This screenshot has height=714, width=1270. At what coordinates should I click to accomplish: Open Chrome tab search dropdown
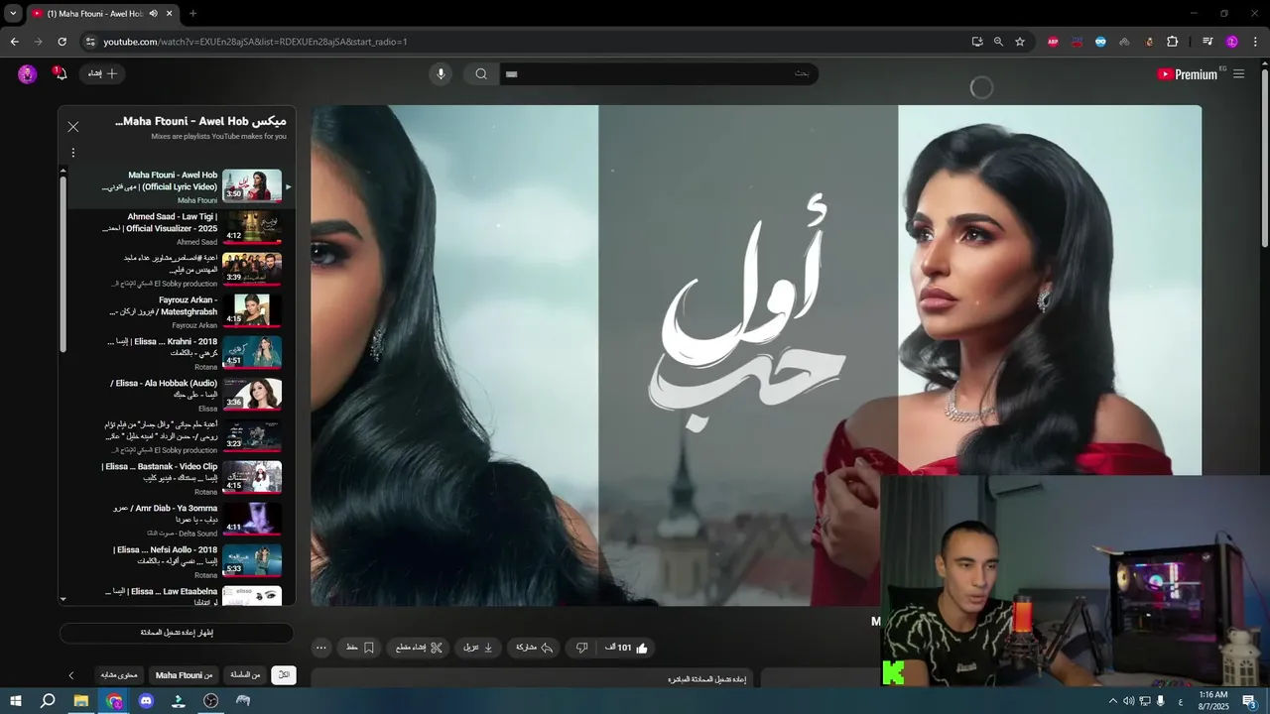pos(13,13)
